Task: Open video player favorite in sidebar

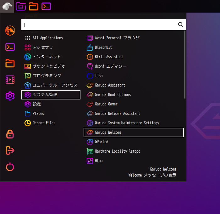Action: tap(10, 80)
